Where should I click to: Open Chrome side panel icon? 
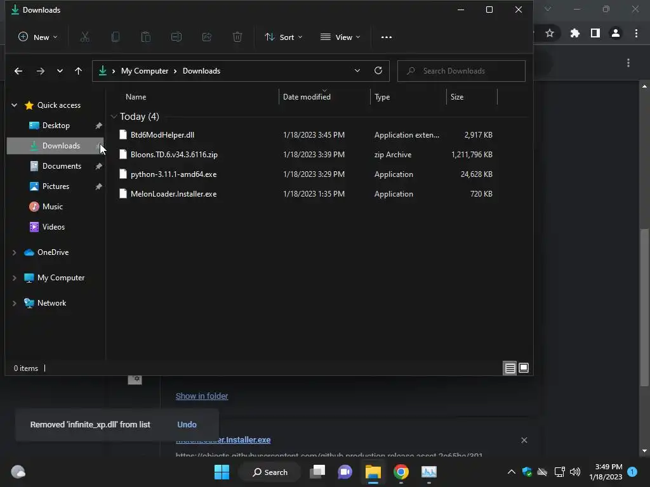(x=595, y=33)
